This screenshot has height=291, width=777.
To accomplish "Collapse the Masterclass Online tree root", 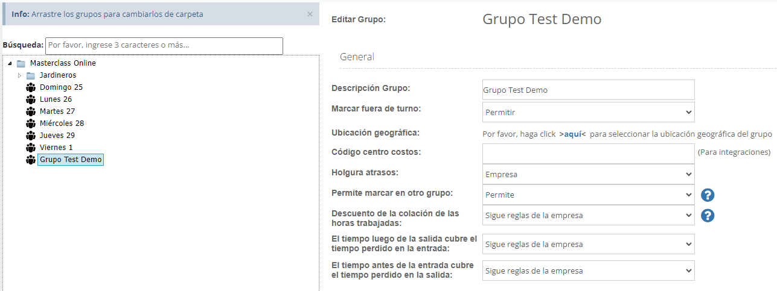I will pos(10,63).
